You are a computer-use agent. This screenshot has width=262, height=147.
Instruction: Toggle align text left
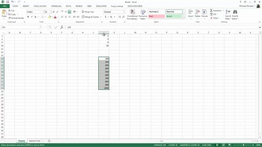tap(62, 17)
